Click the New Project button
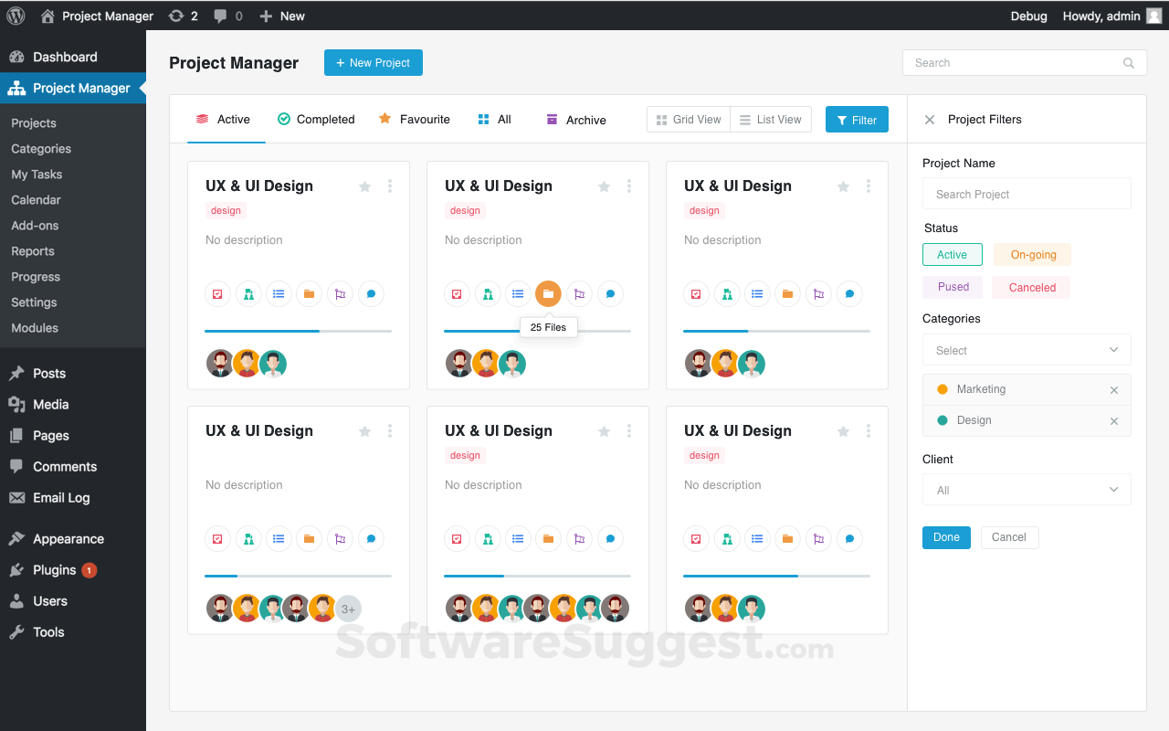Viewport: 1169px width, 731px height. 373,62
